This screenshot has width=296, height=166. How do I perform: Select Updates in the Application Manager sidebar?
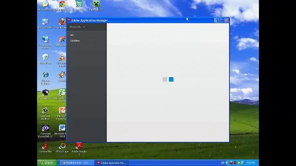[75, 41]
